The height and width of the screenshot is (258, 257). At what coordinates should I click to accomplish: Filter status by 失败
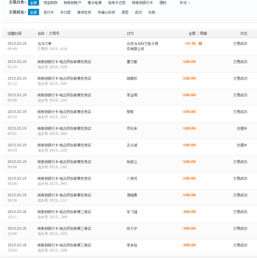152,12
